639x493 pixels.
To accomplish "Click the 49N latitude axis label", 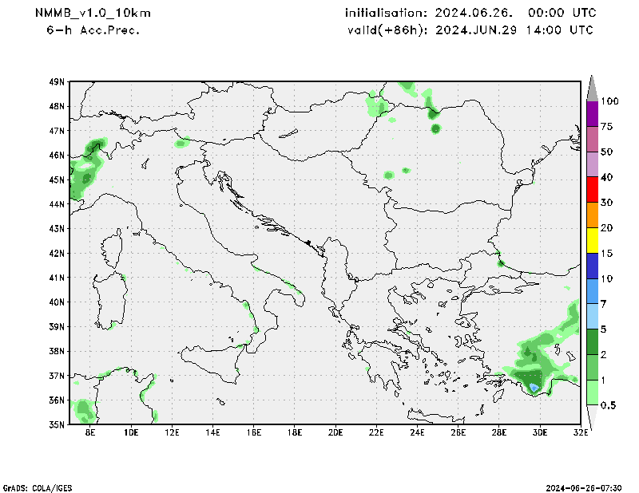I will click(56, 81).
